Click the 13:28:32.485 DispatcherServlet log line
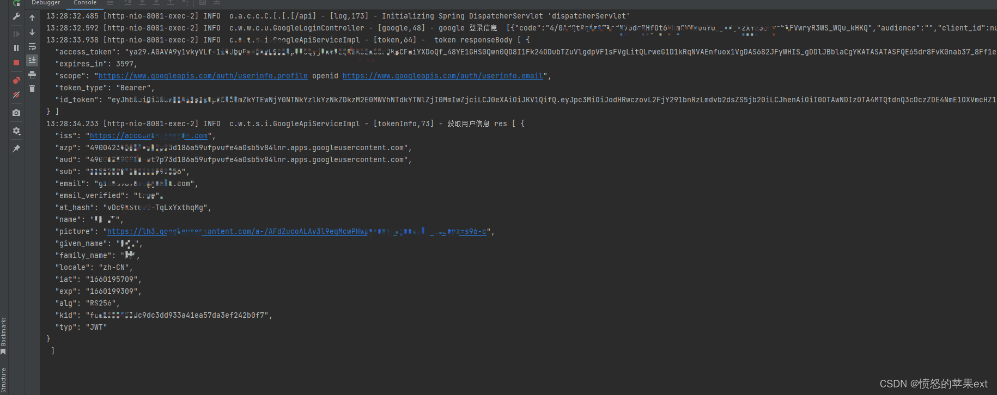This screenshot has width=997, height=395. 338,16
